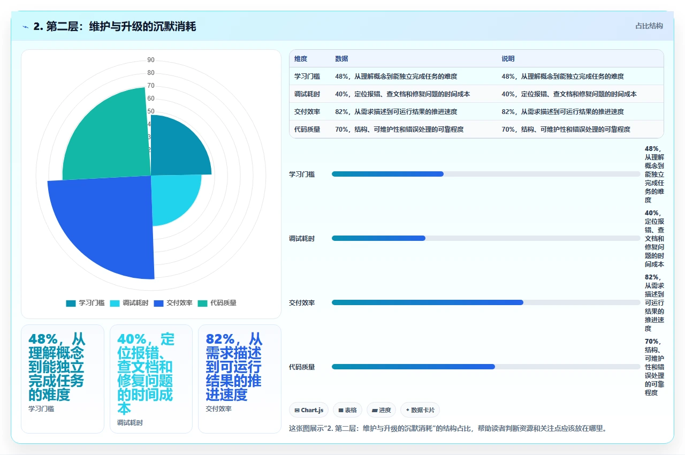Viewport: 685px width, 455px height.
Task: Select the 学习门槛 row in the table
Action: [x=476, y=77]
